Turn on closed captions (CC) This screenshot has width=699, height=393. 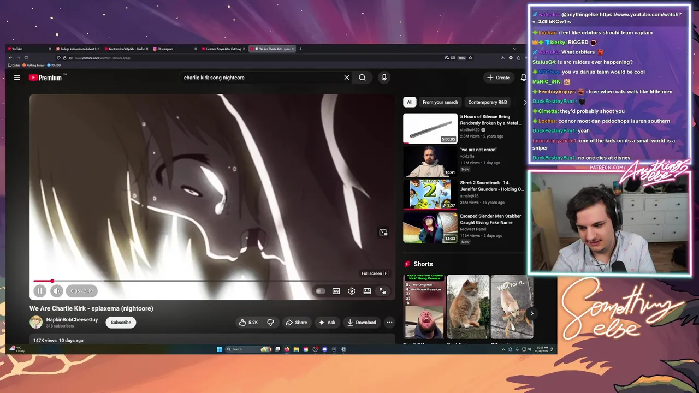pos(336,291)
